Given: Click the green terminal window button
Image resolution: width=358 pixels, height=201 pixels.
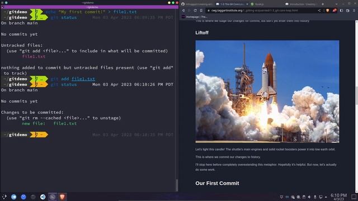Looking at the screenshot, I should click(173, 3).
